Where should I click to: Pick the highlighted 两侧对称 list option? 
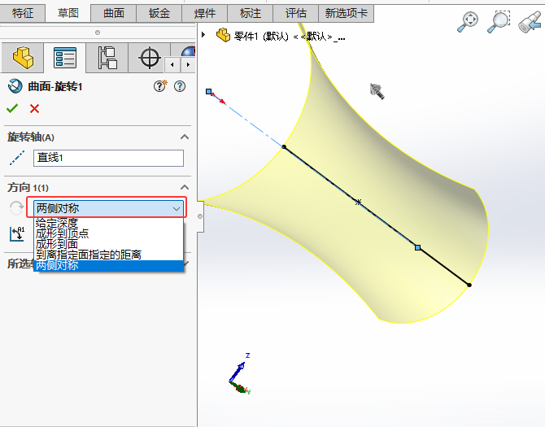coord(108,266)
